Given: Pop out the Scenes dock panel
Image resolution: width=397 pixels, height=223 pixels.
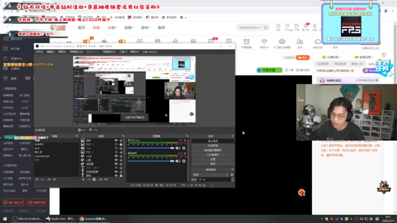Looking at the screenshot, I should point(77,136).
